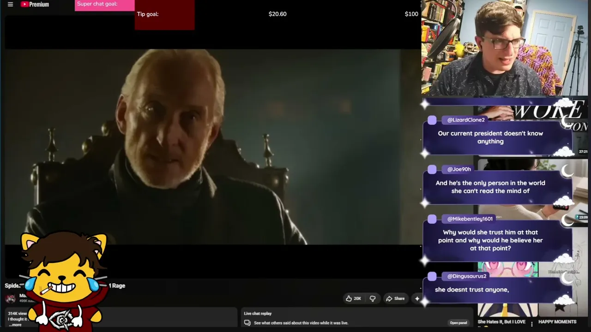Click message 'Our current president doesn't know anything'
Viewport: 591px width, 332px height.
[490, 137]
